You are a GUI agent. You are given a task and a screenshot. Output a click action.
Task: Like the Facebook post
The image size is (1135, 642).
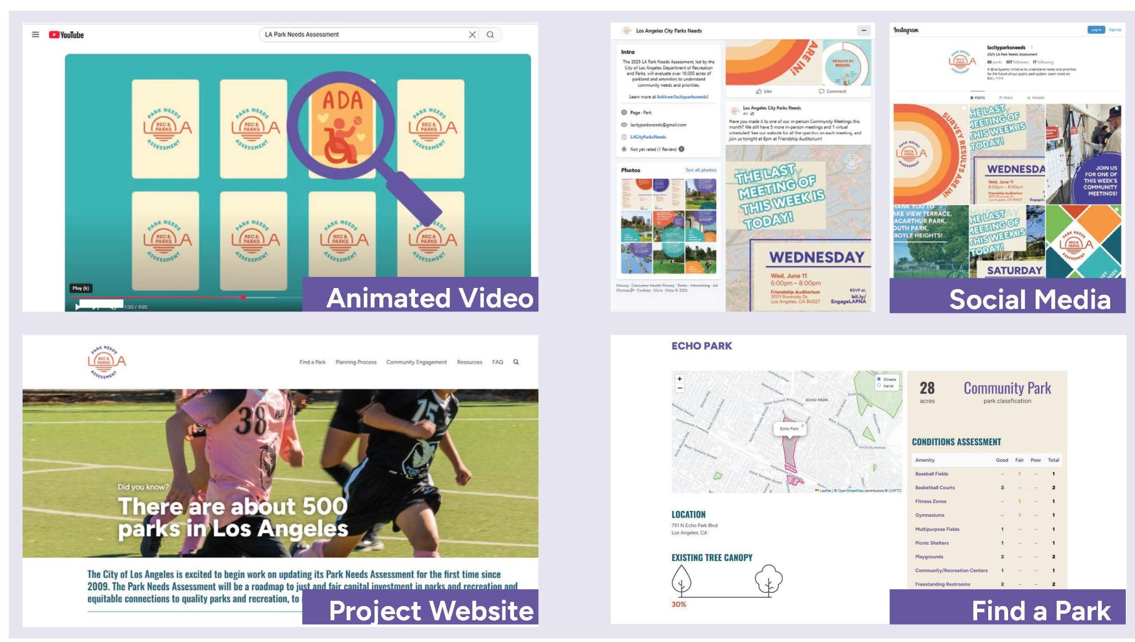[x=764, y=91]
